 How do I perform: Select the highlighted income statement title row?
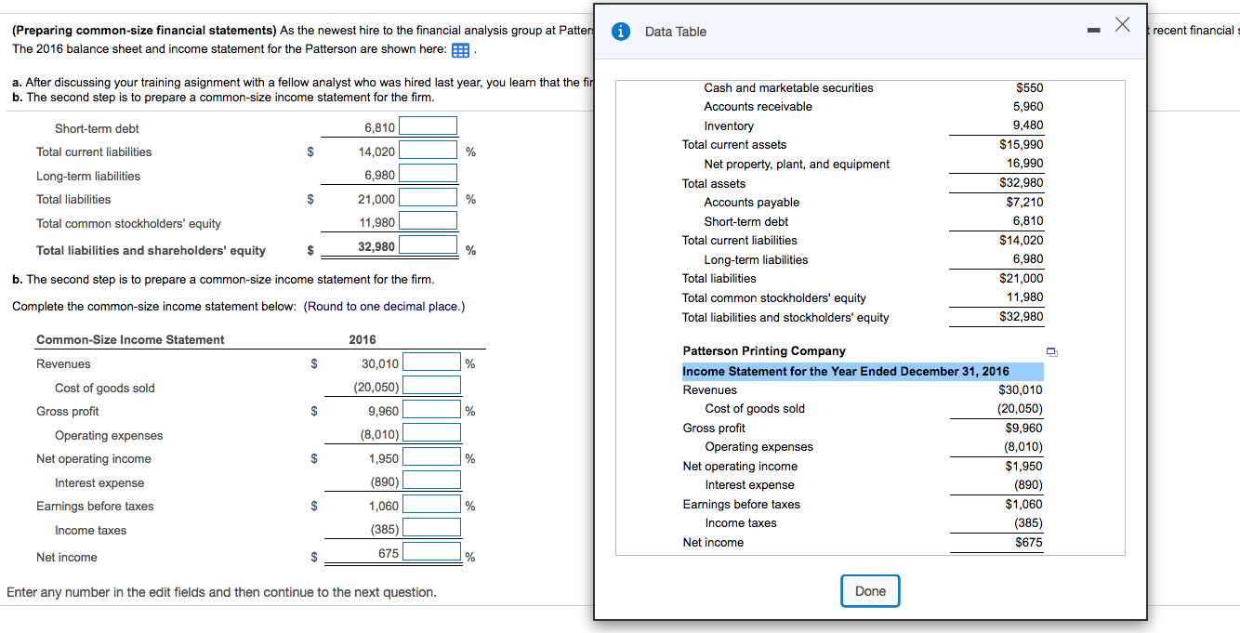coord(861,371)
